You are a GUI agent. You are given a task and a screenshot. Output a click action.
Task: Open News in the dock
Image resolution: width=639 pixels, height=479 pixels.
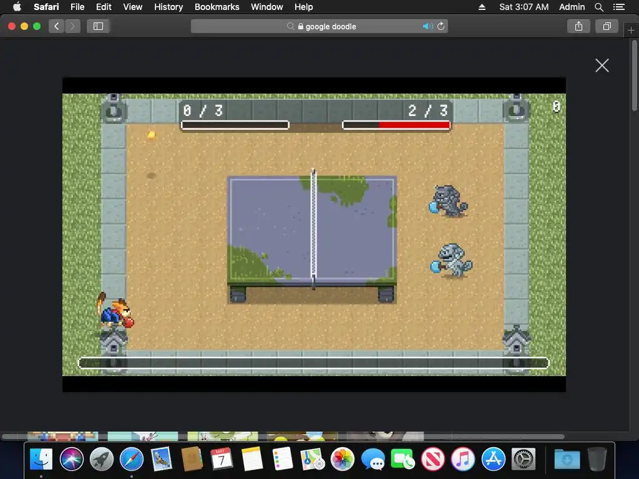[x=433, y=459]
